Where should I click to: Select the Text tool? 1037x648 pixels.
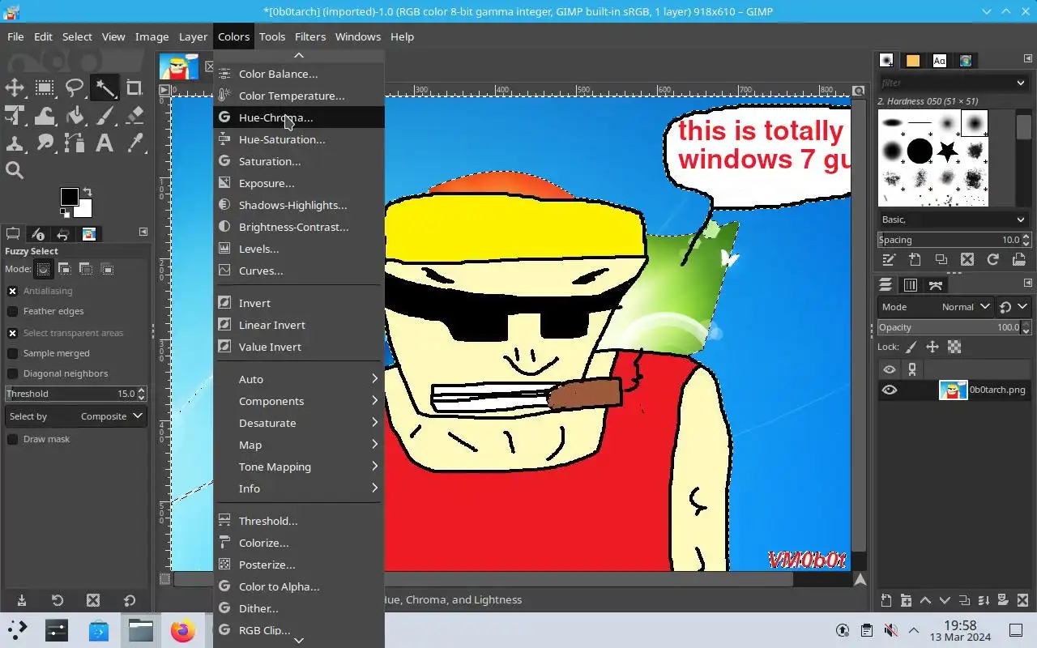coord(105,143)
